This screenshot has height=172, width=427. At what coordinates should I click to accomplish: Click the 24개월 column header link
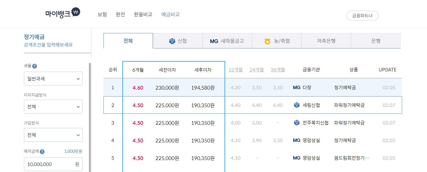[257, 70]
